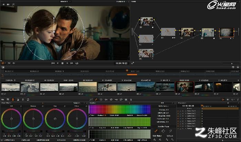
Task: Toggle the Sat qualifier checkbox
Action: click(90, 128)
